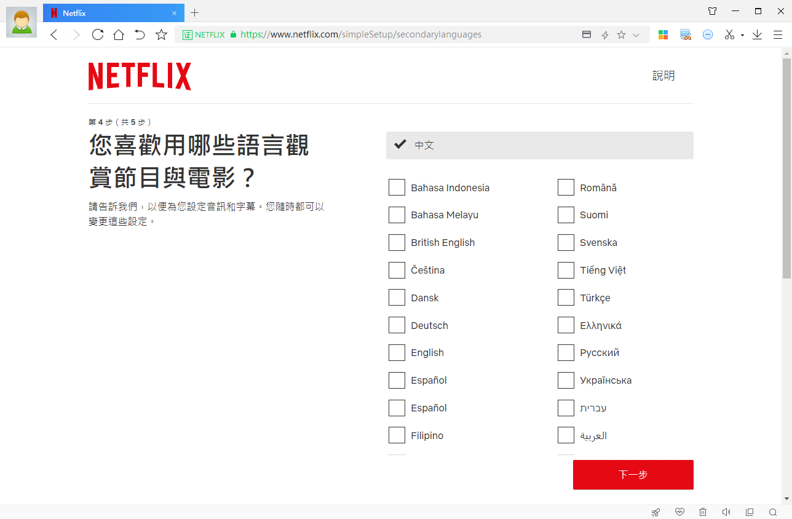Check the English checkbox
This screenshot has height=519, width=792.
pos(397,352)
